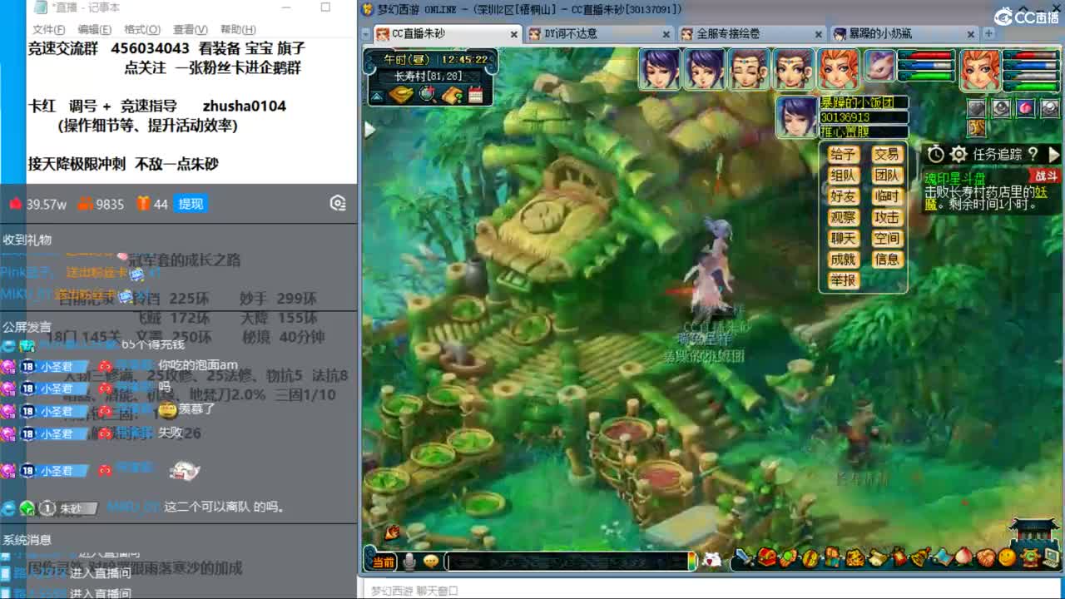Open the activity calendar icon
This screenshot has width=1065, height=599.
(476, 95)
